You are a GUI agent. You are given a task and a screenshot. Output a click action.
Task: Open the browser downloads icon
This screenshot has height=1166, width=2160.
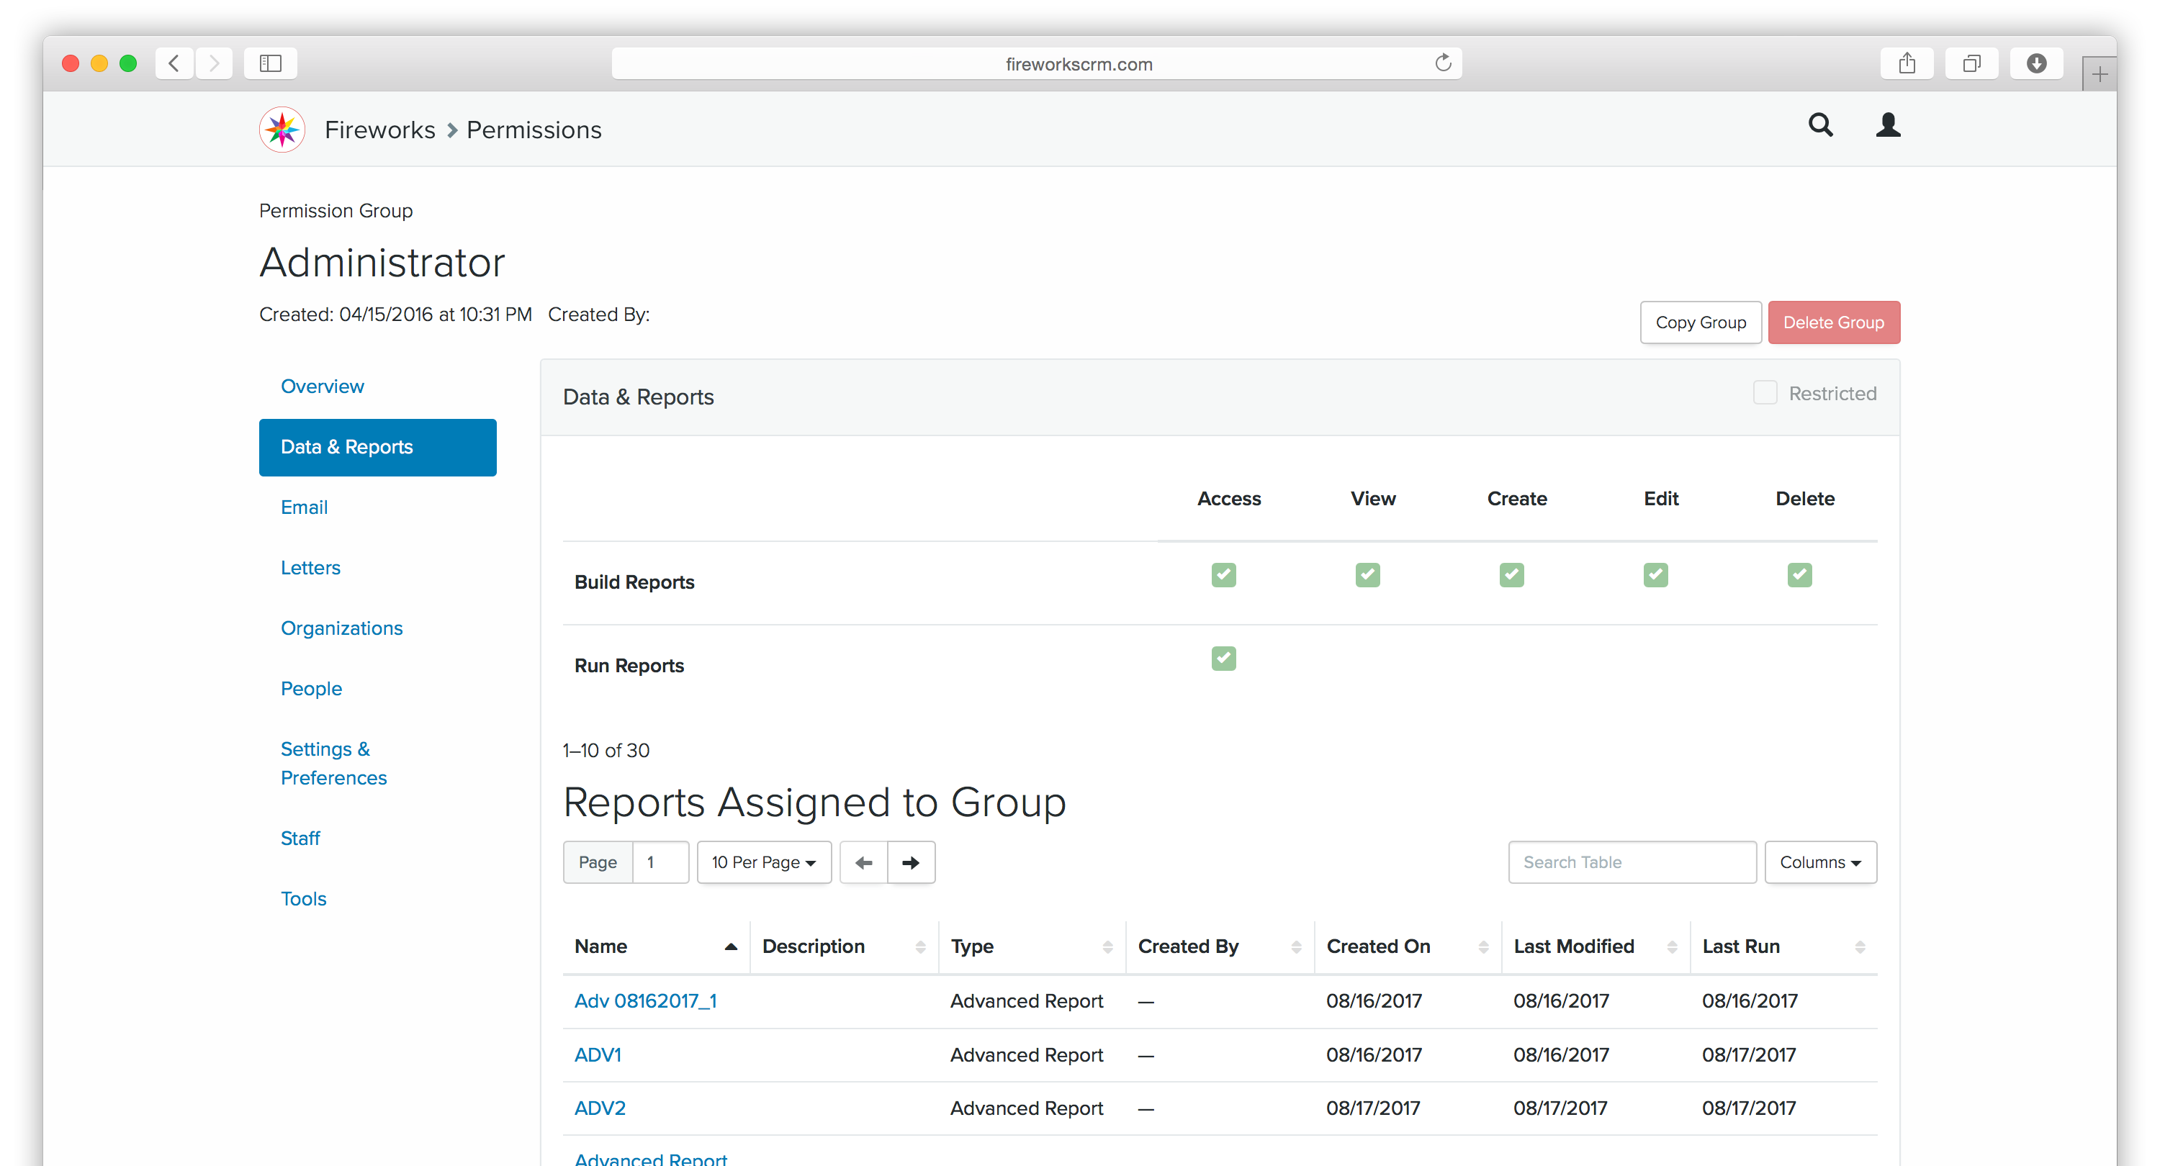[x=2037, y=64]
